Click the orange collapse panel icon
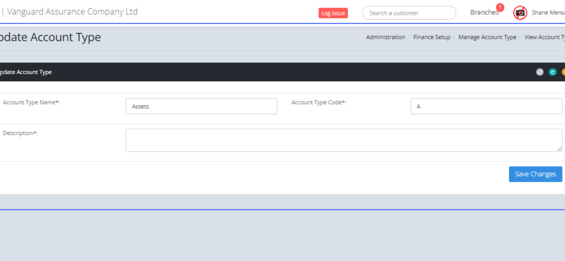The height and width of the screenshot is (261, 565). click(563, 72)
